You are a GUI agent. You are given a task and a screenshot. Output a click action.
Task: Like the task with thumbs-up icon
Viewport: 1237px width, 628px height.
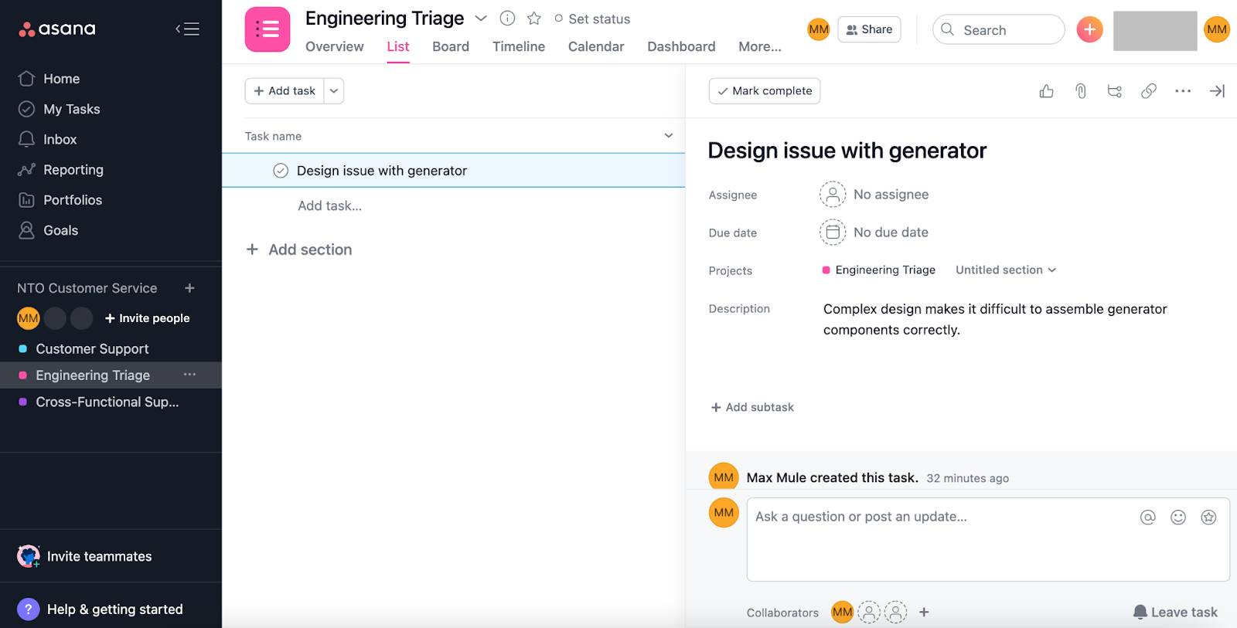pos(1046,91)
